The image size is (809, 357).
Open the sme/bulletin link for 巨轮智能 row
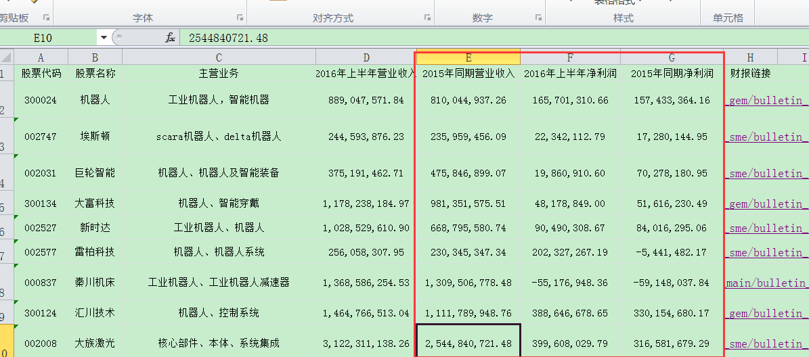tap(767, 174)
